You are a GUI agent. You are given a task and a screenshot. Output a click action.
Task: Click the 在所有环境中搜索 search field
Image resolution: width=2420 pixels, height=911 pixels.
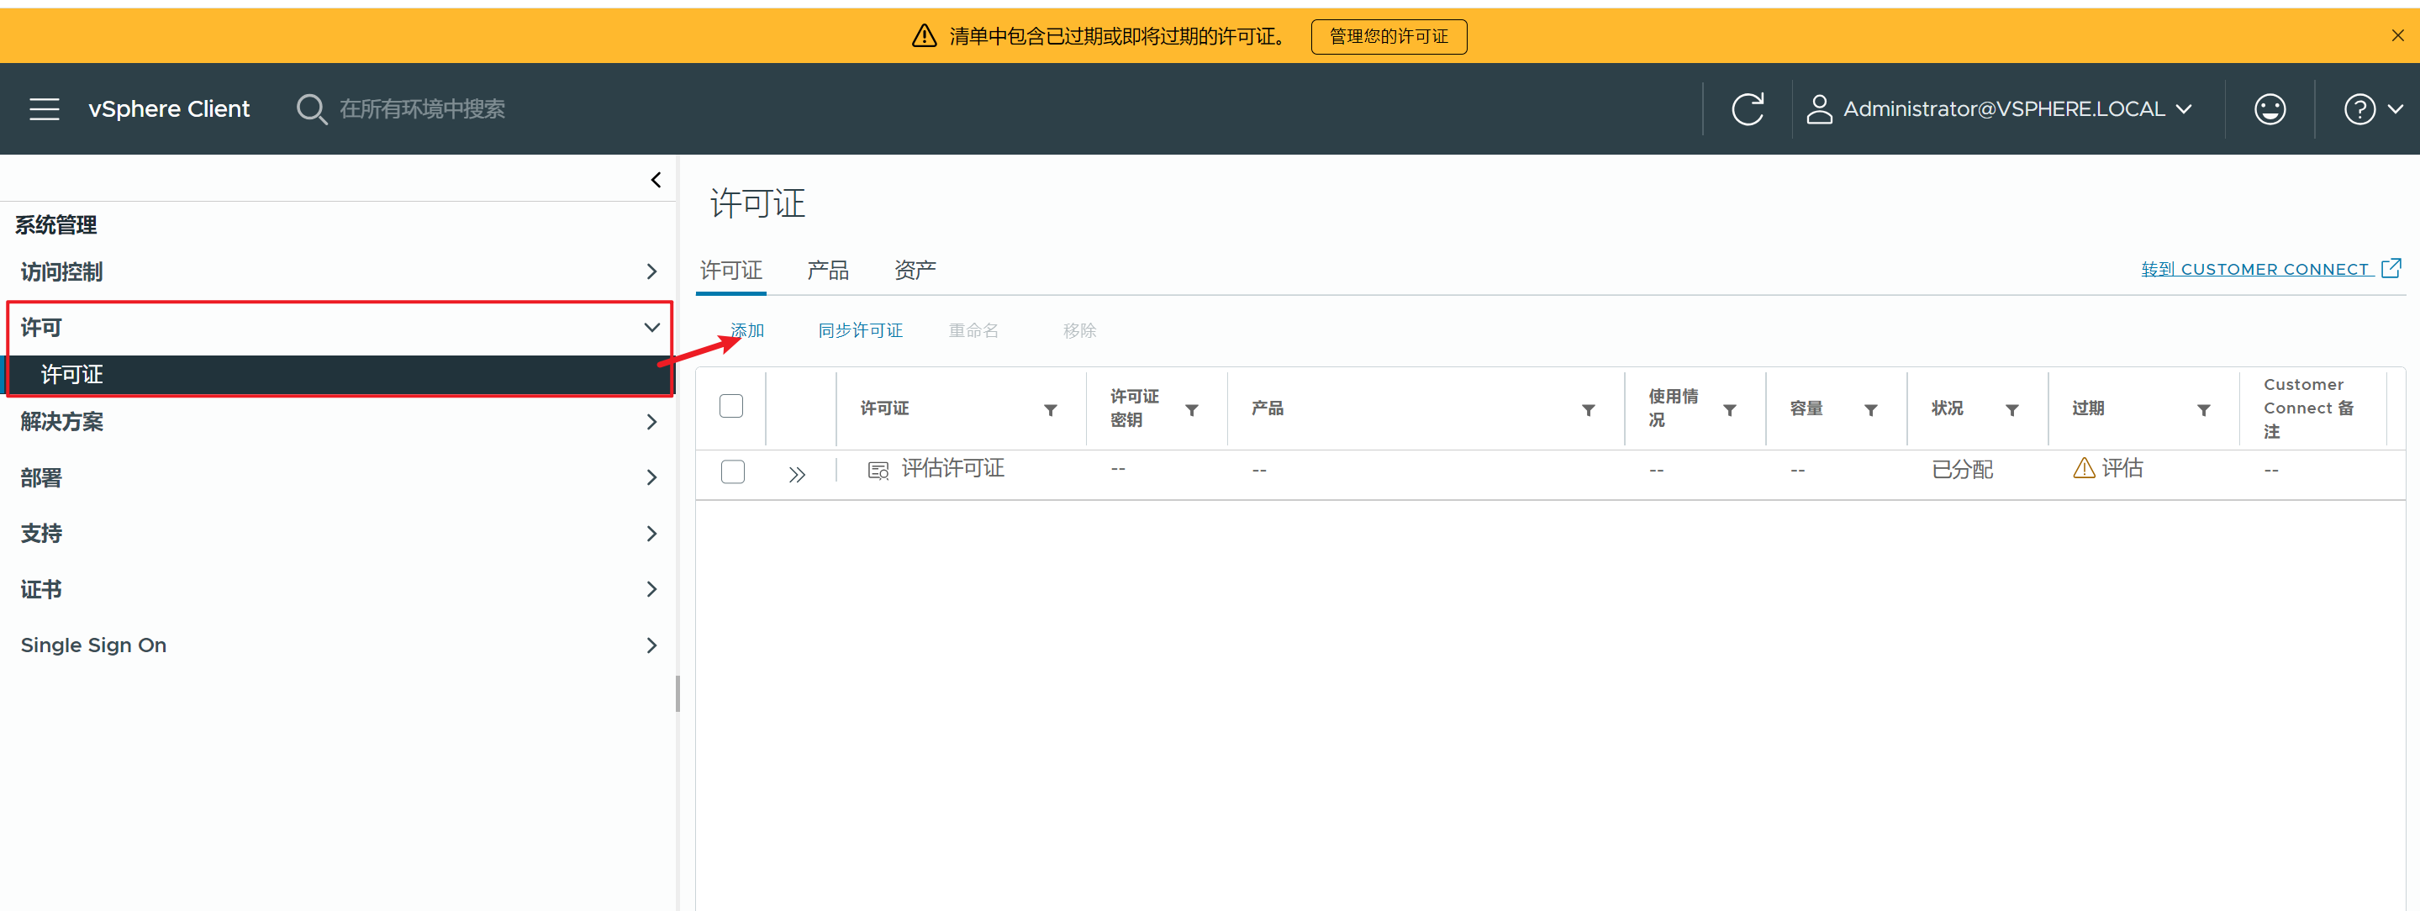(423, 109)
